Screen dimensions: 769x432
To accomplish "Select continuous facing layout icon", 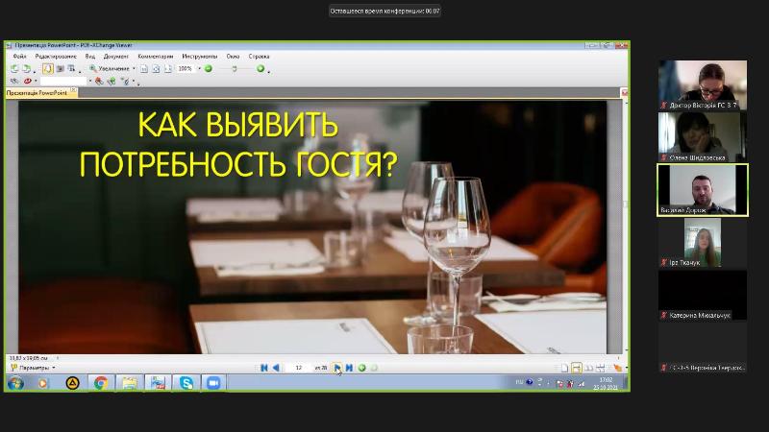I will tap(601, 368).
